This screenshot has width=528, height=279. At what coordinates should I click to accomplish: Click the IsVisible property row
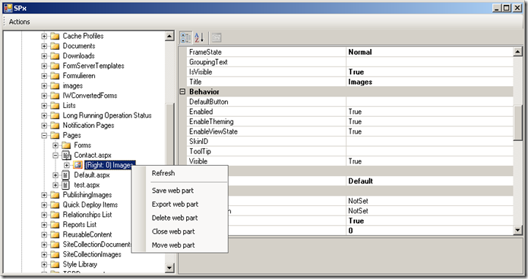coord(351,72)
